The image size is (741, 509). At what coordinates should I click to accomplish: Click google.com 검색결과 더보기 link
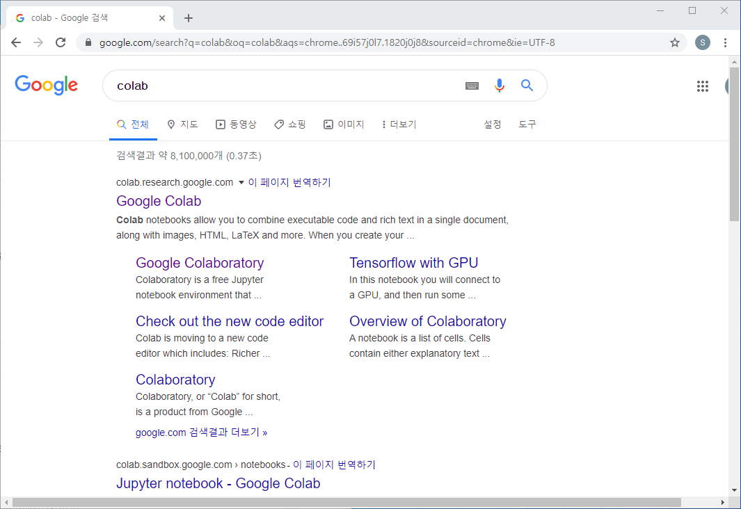tap(201, 432)
